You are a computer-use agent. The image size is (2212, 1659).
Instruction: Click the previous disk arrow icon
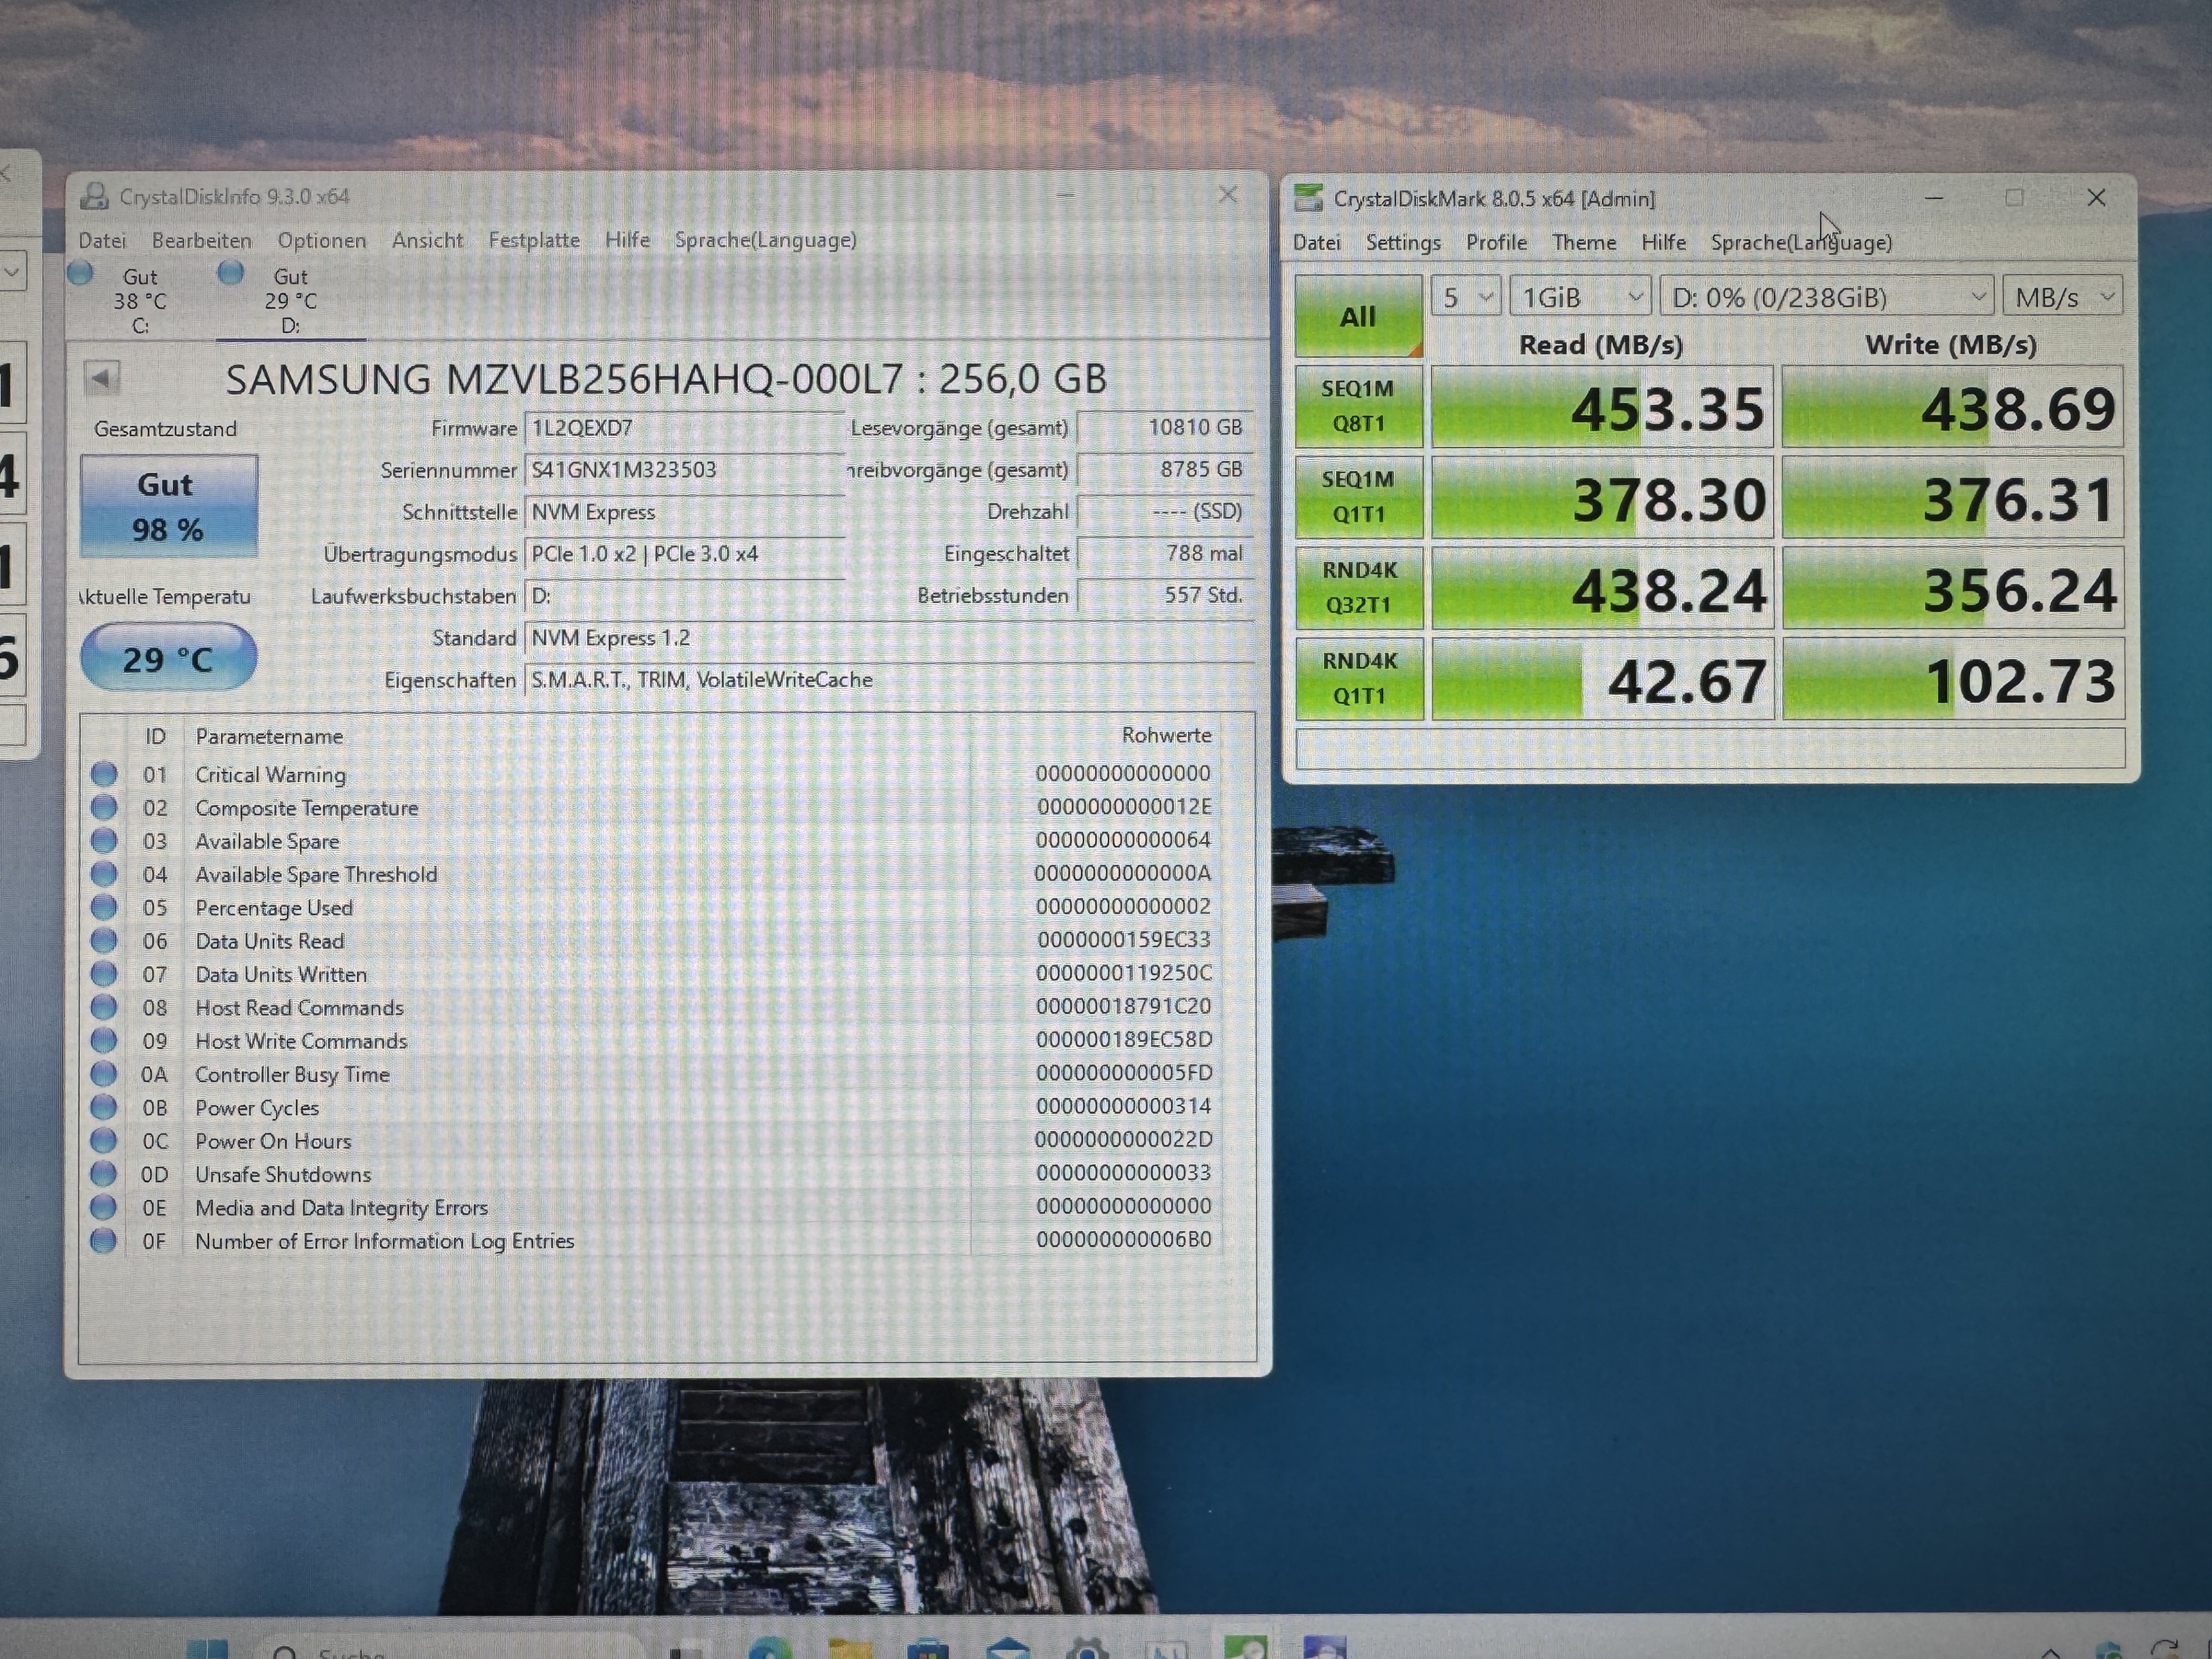[x=101, y=378]
